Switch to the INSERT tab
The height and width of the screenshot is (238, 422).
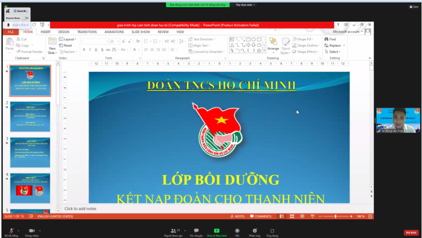[46, 32]
